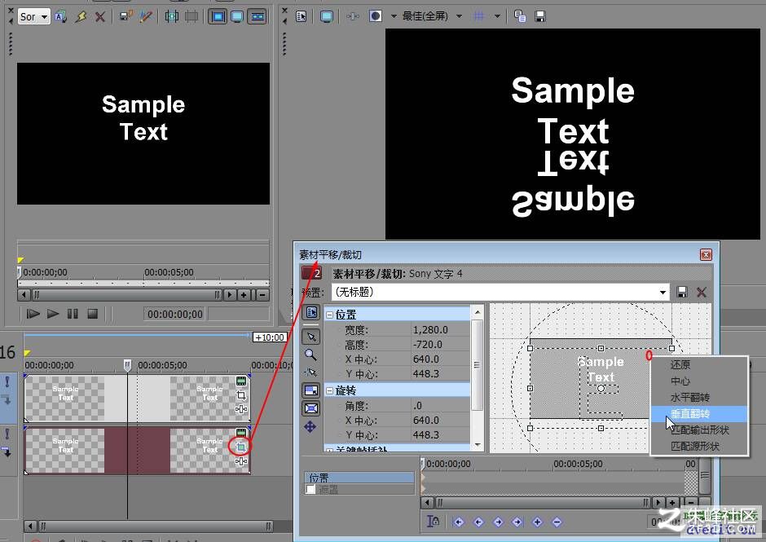The height and width of the screenshot is (542, 766).
Task: Click generated media icon on bottom track event
Action: (241, 433)
